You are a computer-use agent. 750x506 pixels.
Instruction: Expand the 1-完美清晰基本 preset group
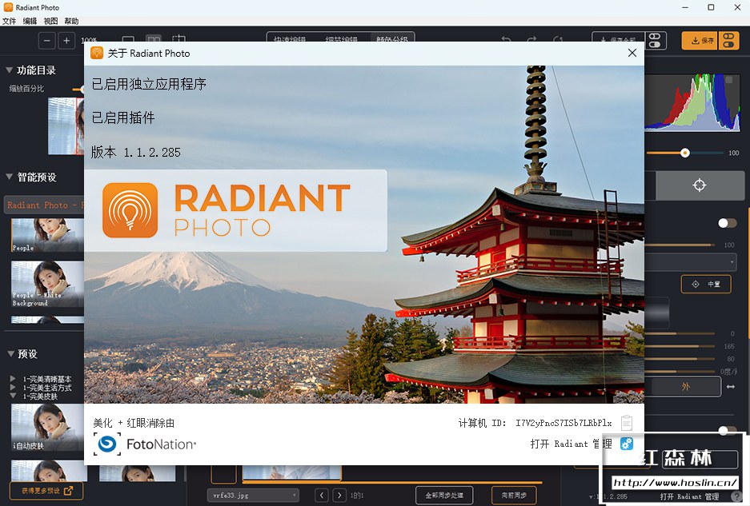(x=13, y=378)
